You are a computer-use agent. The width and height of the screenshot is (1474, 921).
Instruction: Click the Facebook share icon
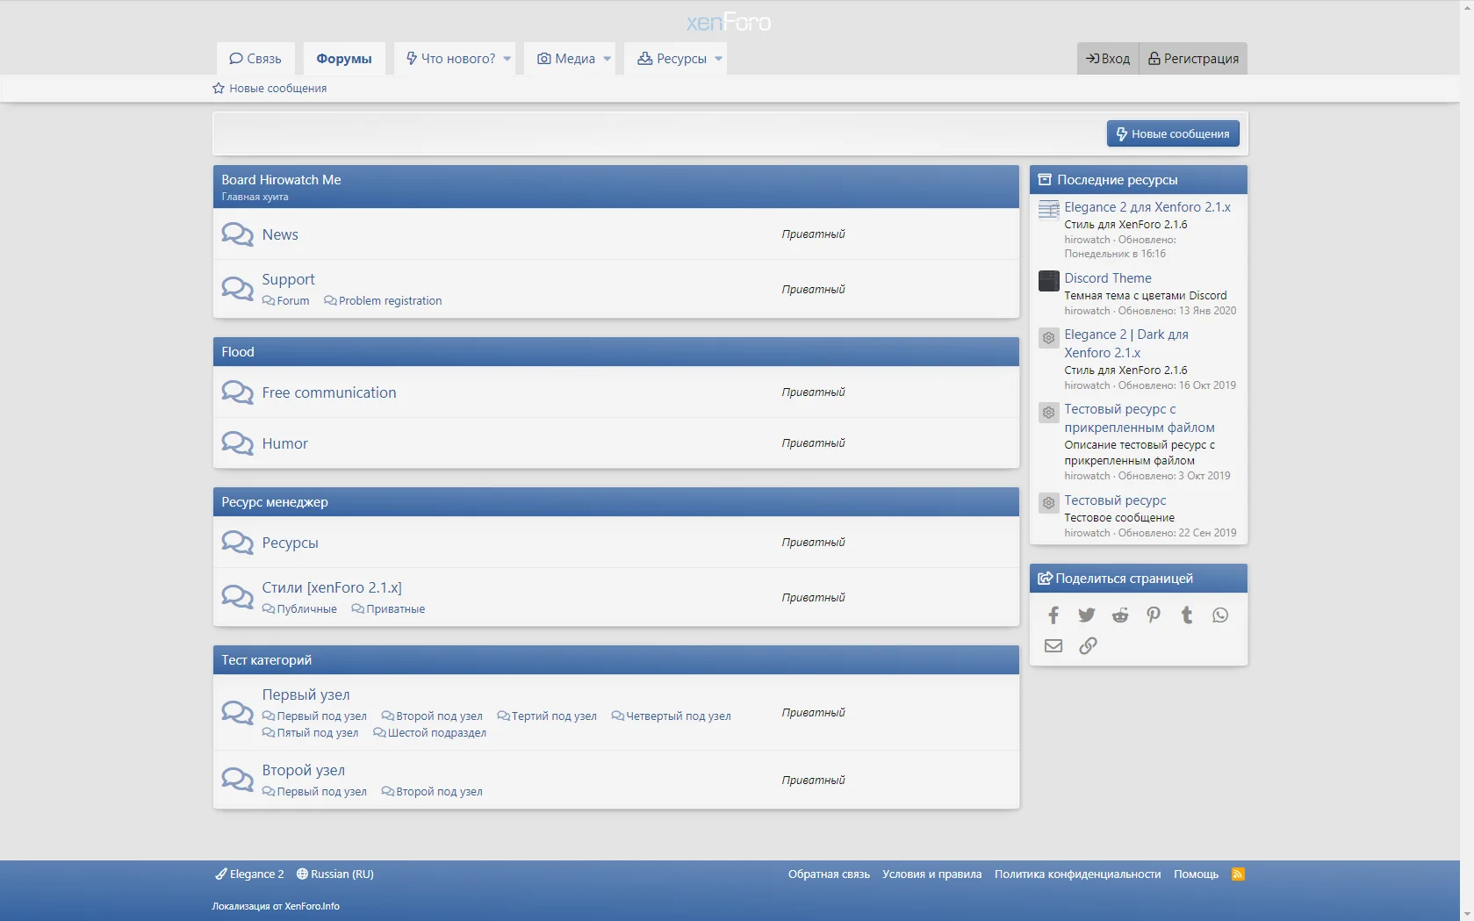[1053, 615]
